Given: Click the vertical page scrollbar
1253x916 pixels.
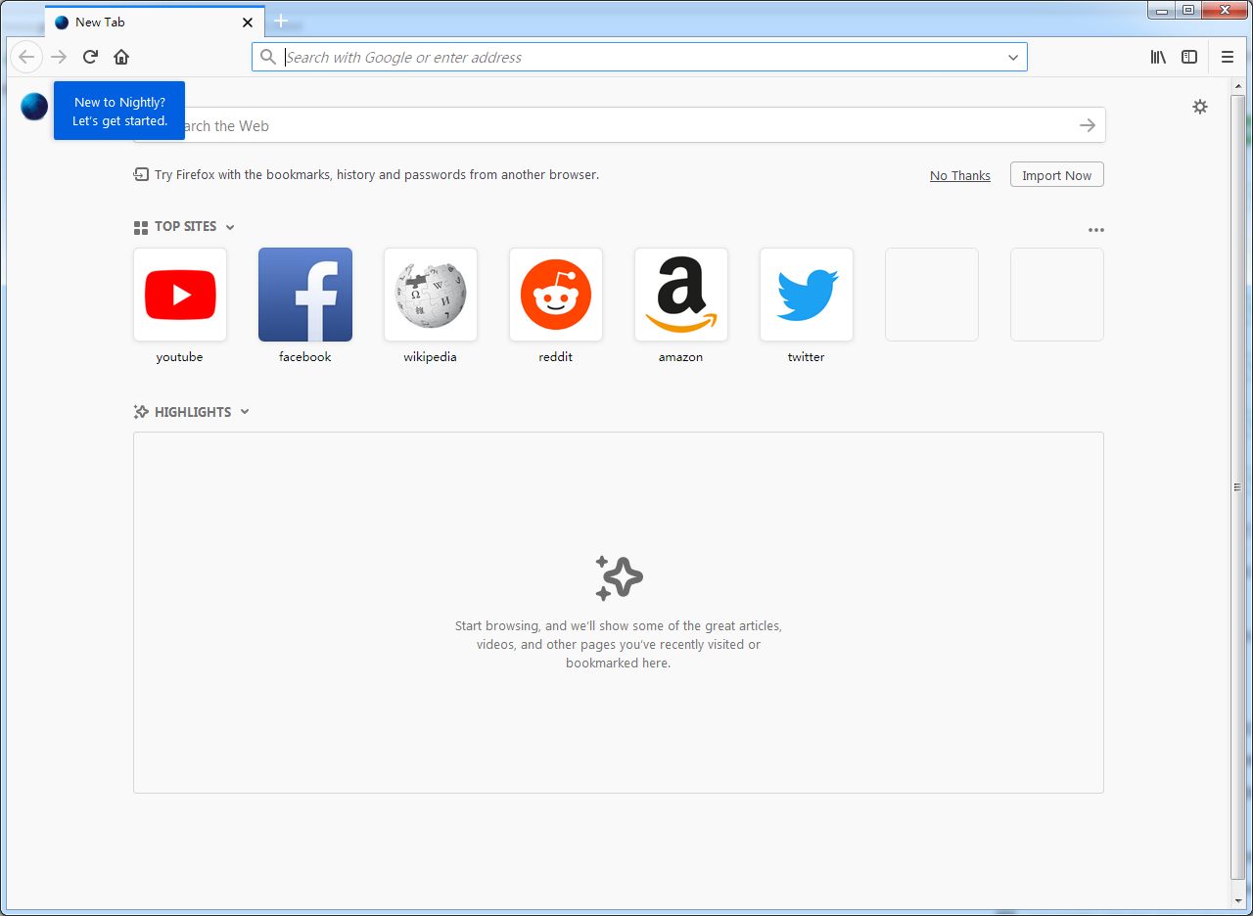Looking at the screenshot, I should point(1238,486).
